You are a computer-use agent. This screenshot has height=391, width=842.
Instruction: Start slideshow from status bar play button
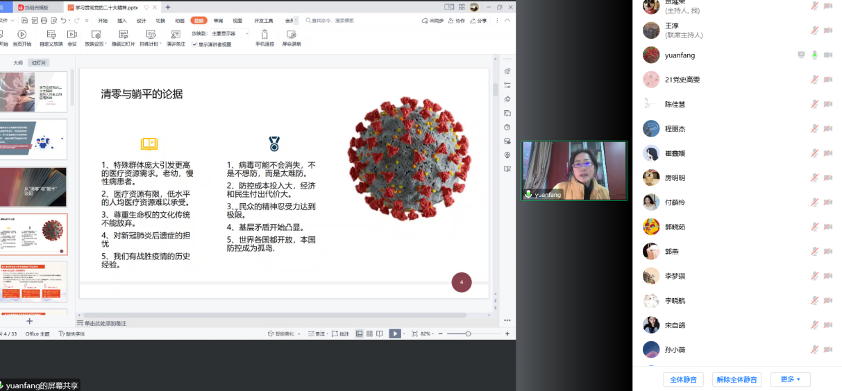[x=394, y=333]
